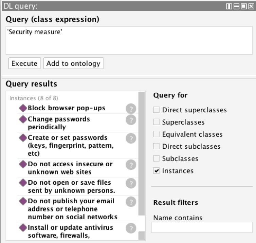The width and height of the screenshot is (256, 243).
Task: Click the question icon for Install or update antivirus
Action: (x=131, y=228)
